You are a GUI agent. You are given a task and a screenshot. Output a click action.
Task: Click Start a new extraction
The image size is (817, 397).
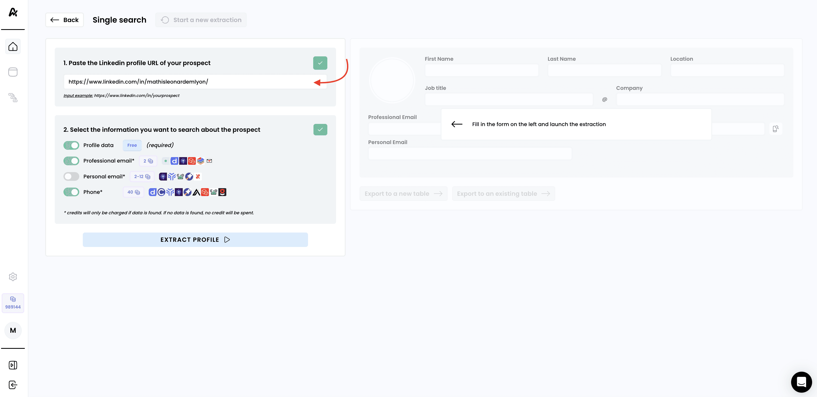(201, 20)
